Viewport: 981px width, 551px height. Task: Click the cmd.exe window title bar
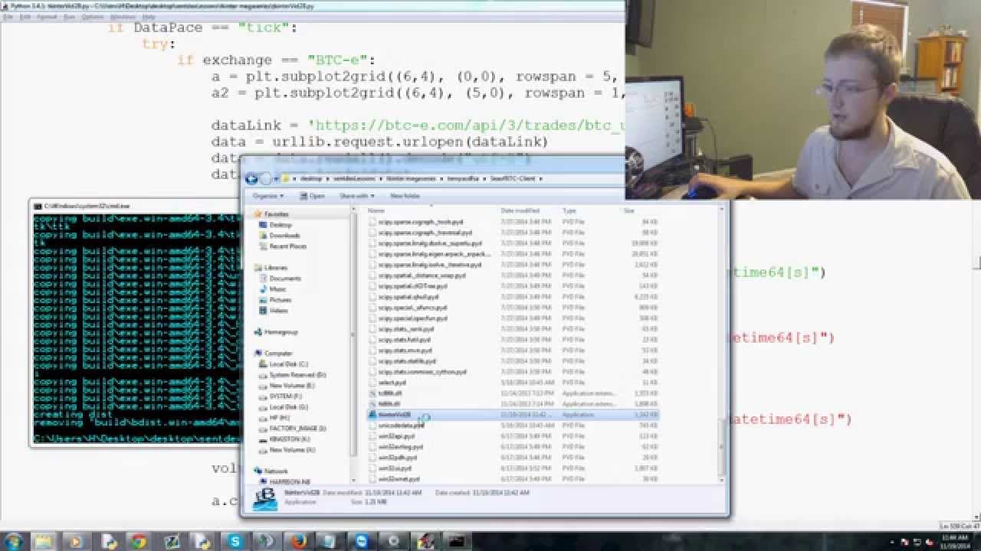coord(134,206)
